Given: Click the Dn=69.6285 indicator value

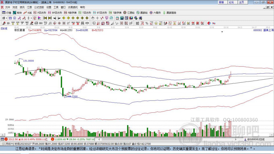Looking at the screenshot, I should (x=82, y=30).
